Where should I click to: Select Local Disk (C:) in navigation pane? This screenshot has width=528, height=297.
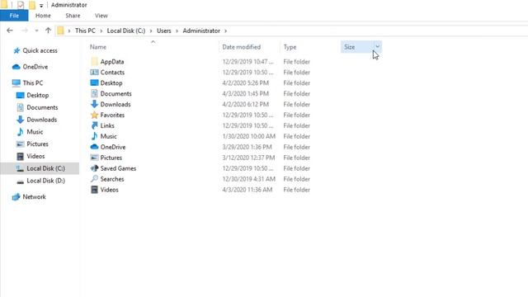(x=46, y=168)
